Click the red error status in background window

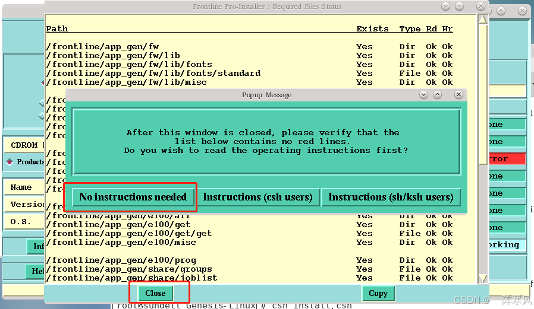(x=507, y=158)
